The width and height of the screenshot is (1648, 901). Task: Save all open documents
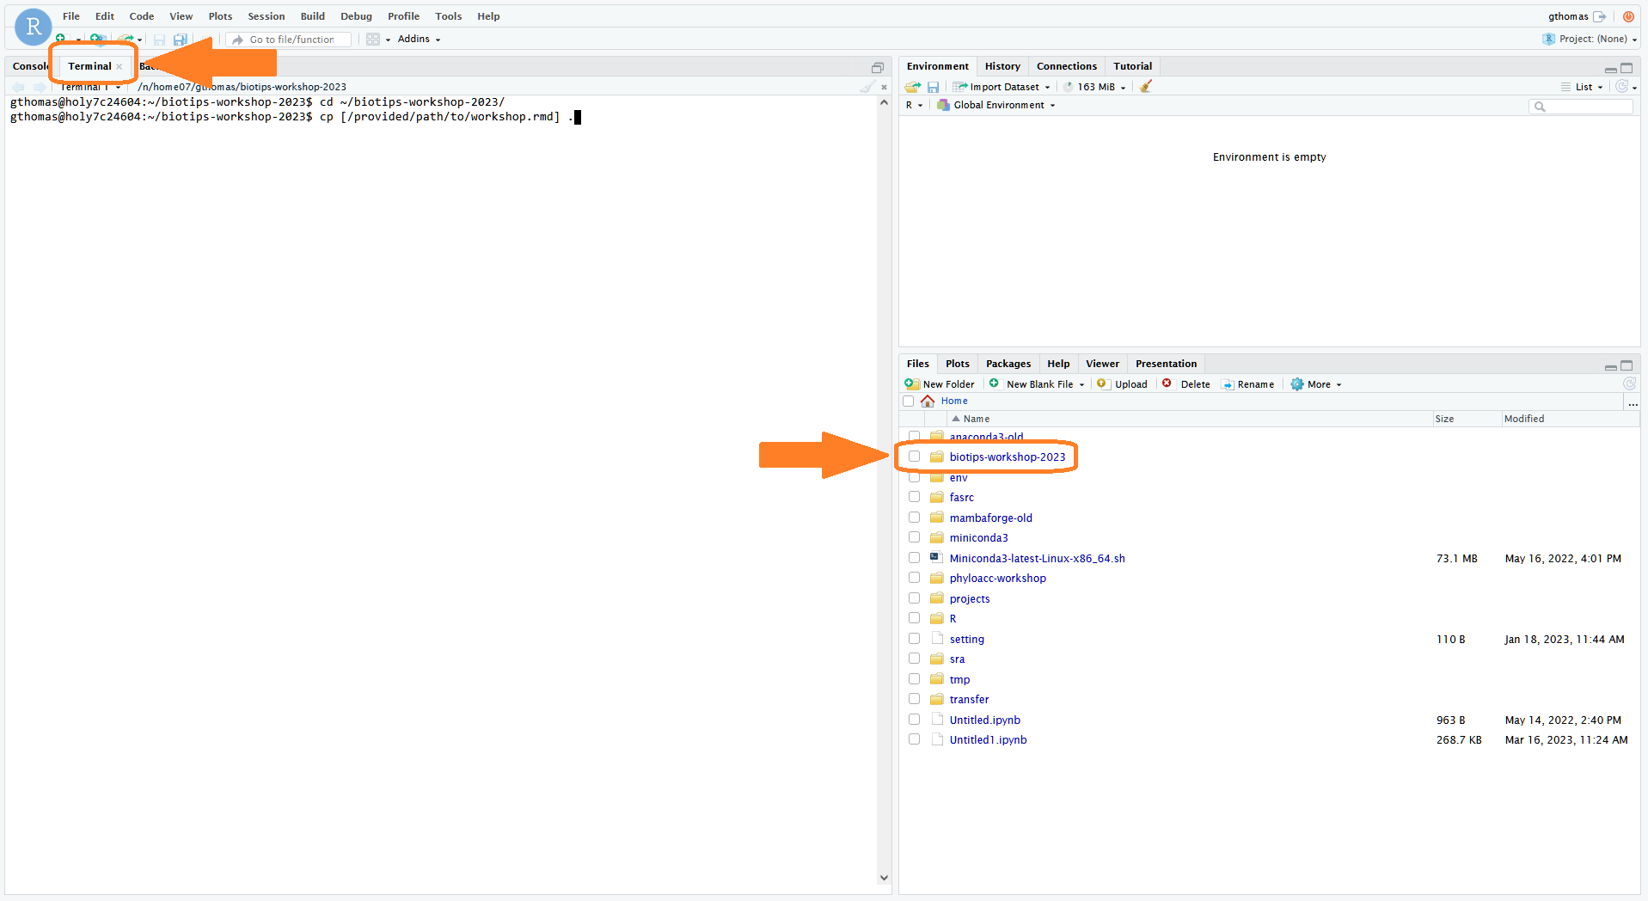point(180,39)
